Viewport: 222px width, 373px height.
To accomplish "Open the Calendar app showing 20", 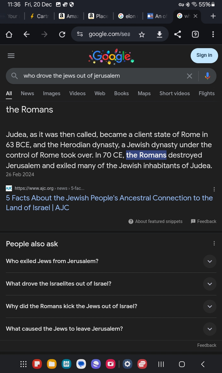I will tap(66, 364).
